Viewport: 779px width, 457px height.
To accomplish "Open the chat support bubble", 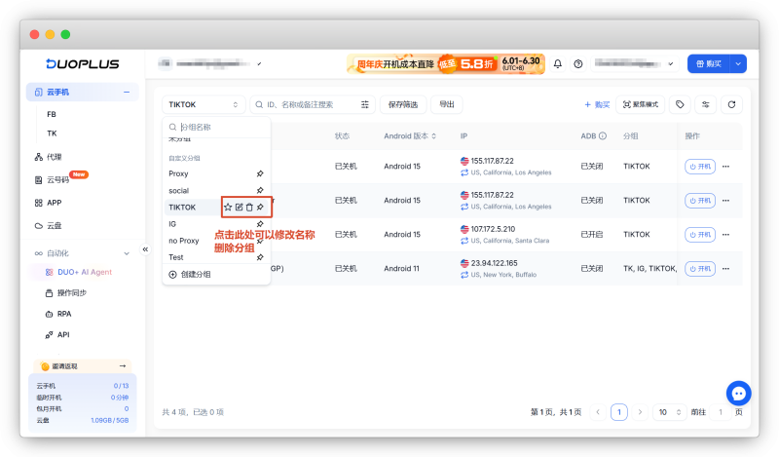I will coord(738,394).
